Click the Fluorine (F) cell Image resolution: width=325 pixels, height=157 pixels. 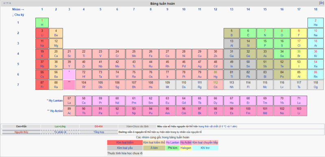tap(299, 33)
